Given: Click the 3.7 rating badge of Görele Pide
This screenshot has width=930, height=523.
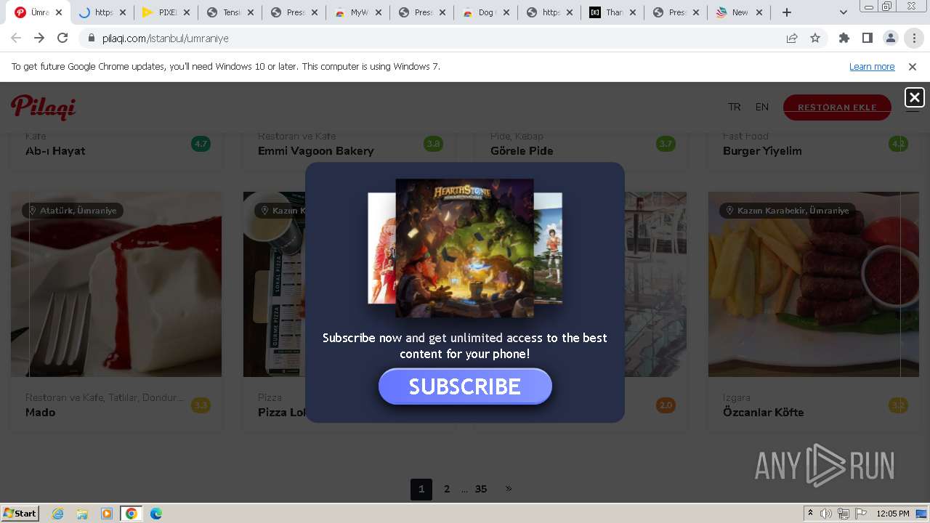Looking at the screenshot, I should click(x=666, y=144).
